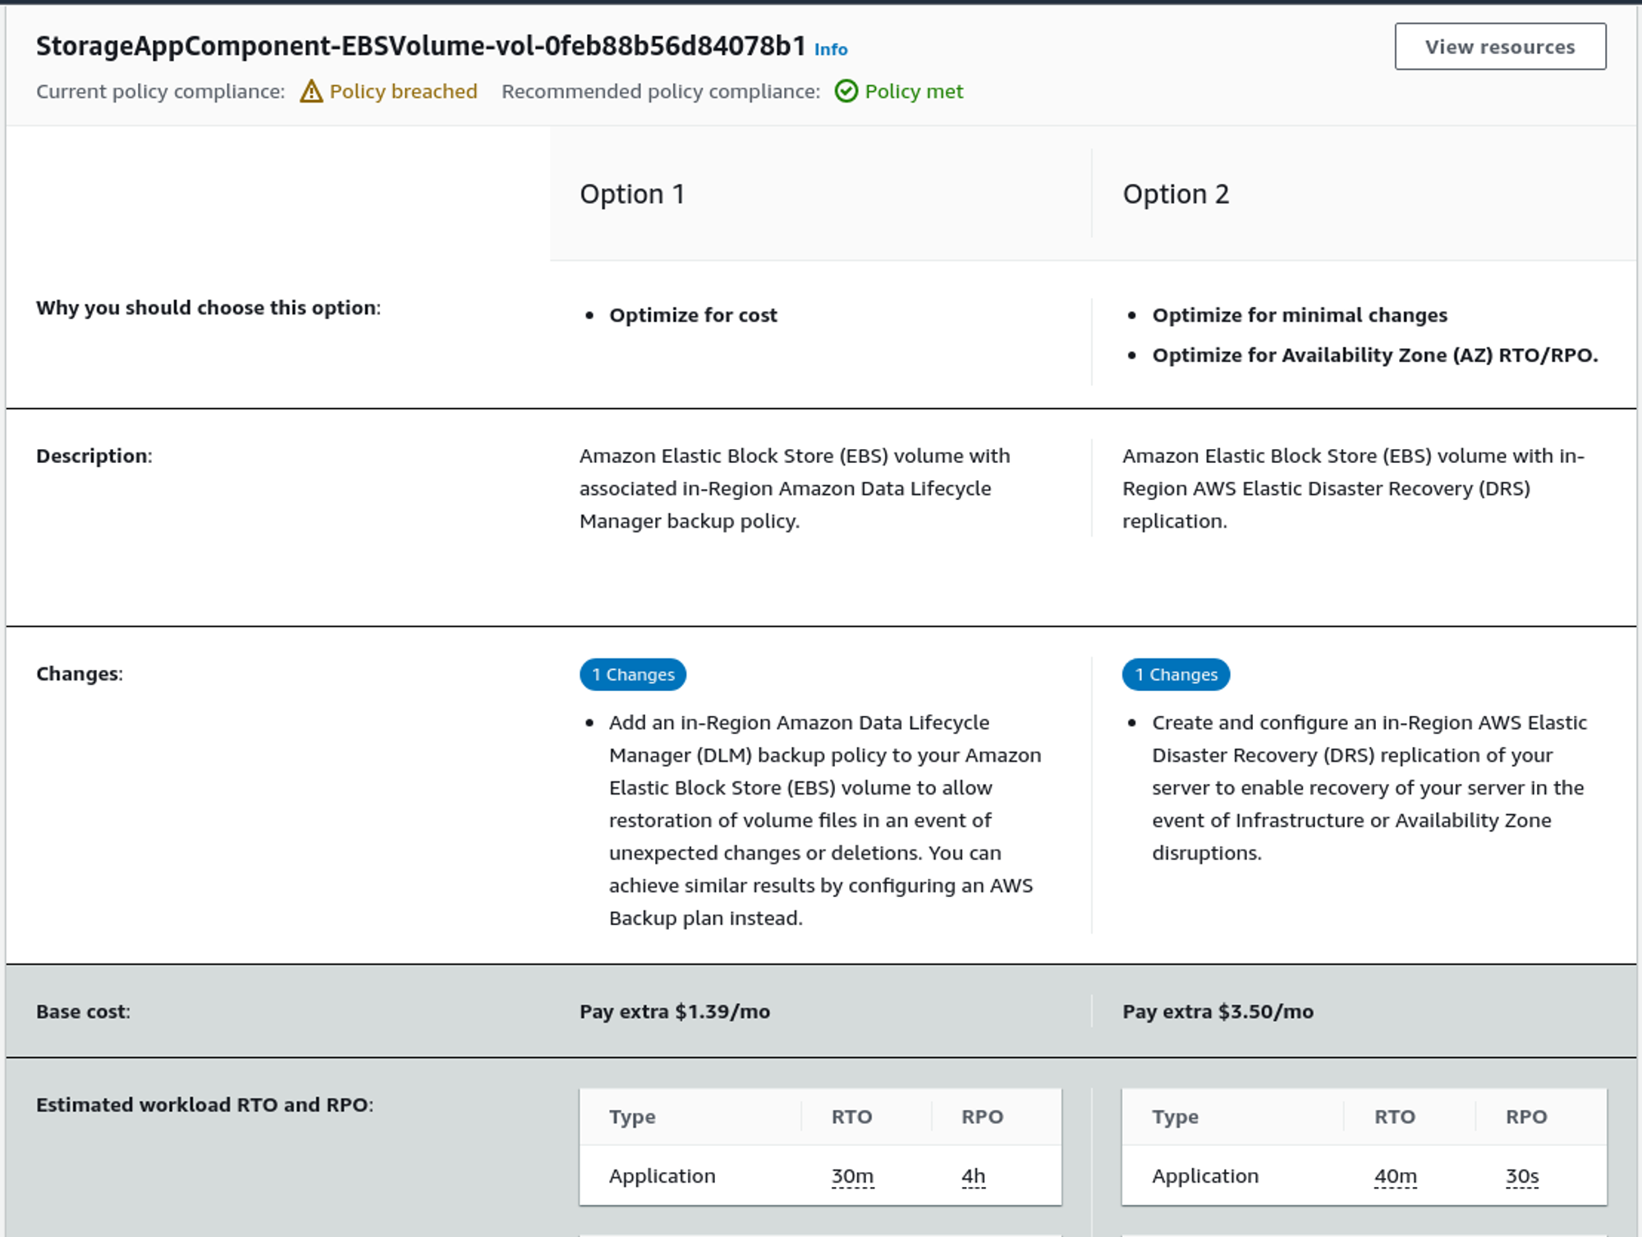The width and height of the screenshot is (1642, 1237).
Task: Click Option 2 RPO column header
Action: [x=1525, y=1116]
